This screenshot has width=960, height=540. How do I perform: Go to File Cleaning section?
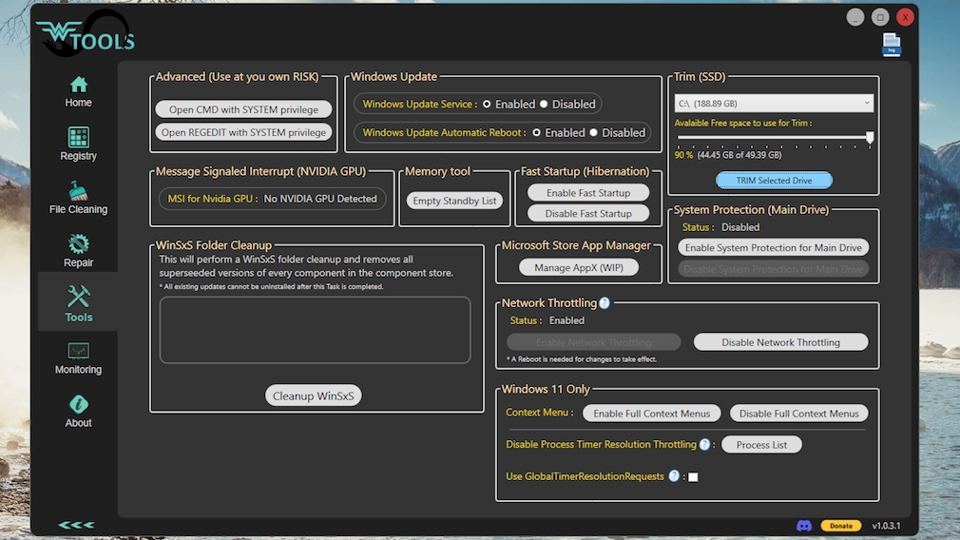coord(78,191)
